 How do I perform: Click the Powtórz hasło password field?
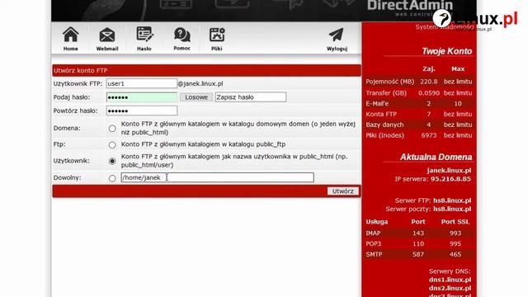click(x=142, y=111)
